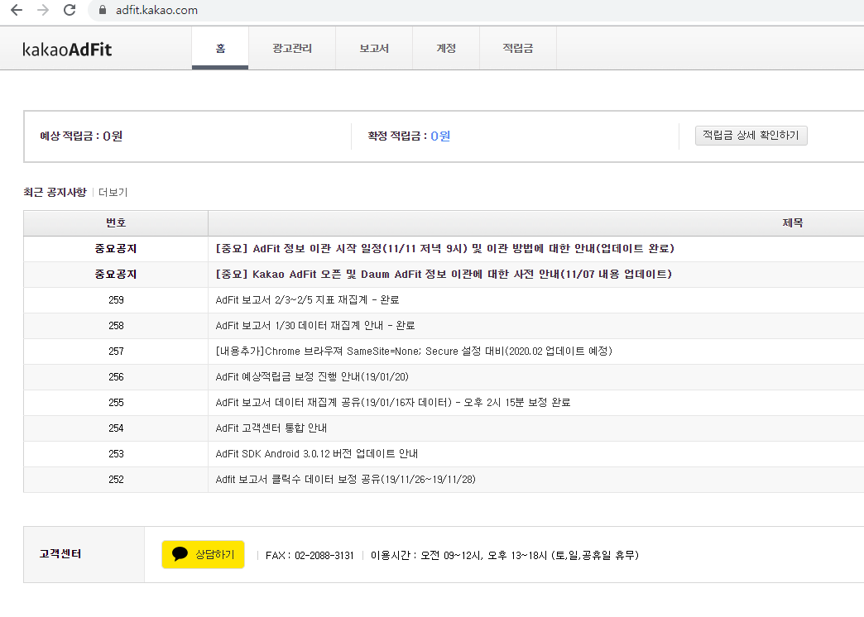This screenshot has width=864, height=617.
Task: Click the 제목 column header
Action: coord(792,223)
